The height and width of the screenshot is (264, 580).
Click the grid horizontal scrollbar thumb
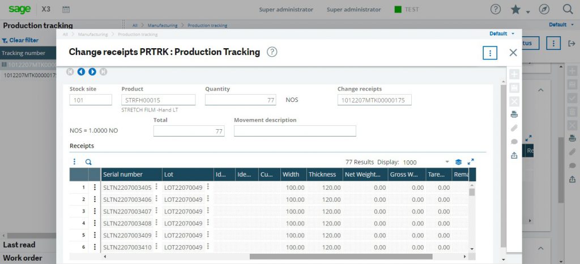(x=341, y=257)
